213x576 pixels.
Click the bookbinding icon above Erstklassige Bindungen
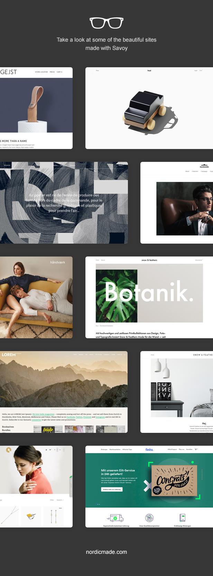(182, 518)
